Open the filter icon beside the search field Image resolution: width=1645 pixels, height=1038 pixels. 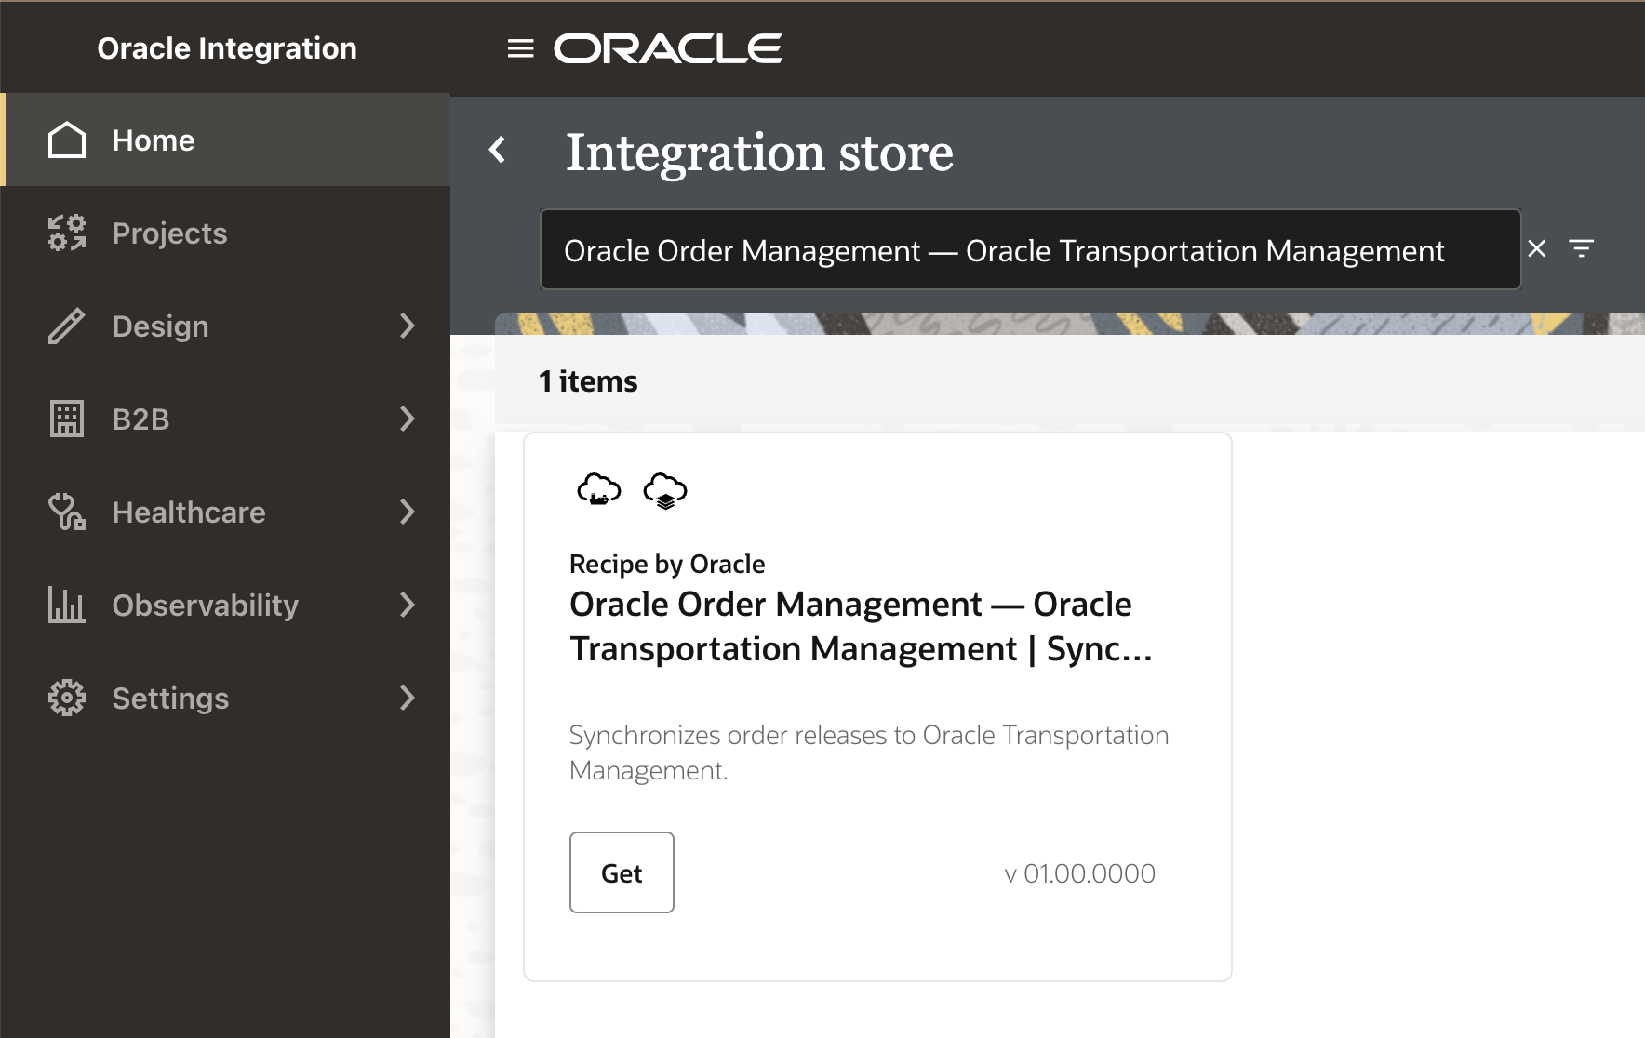tap(1583, 249)
